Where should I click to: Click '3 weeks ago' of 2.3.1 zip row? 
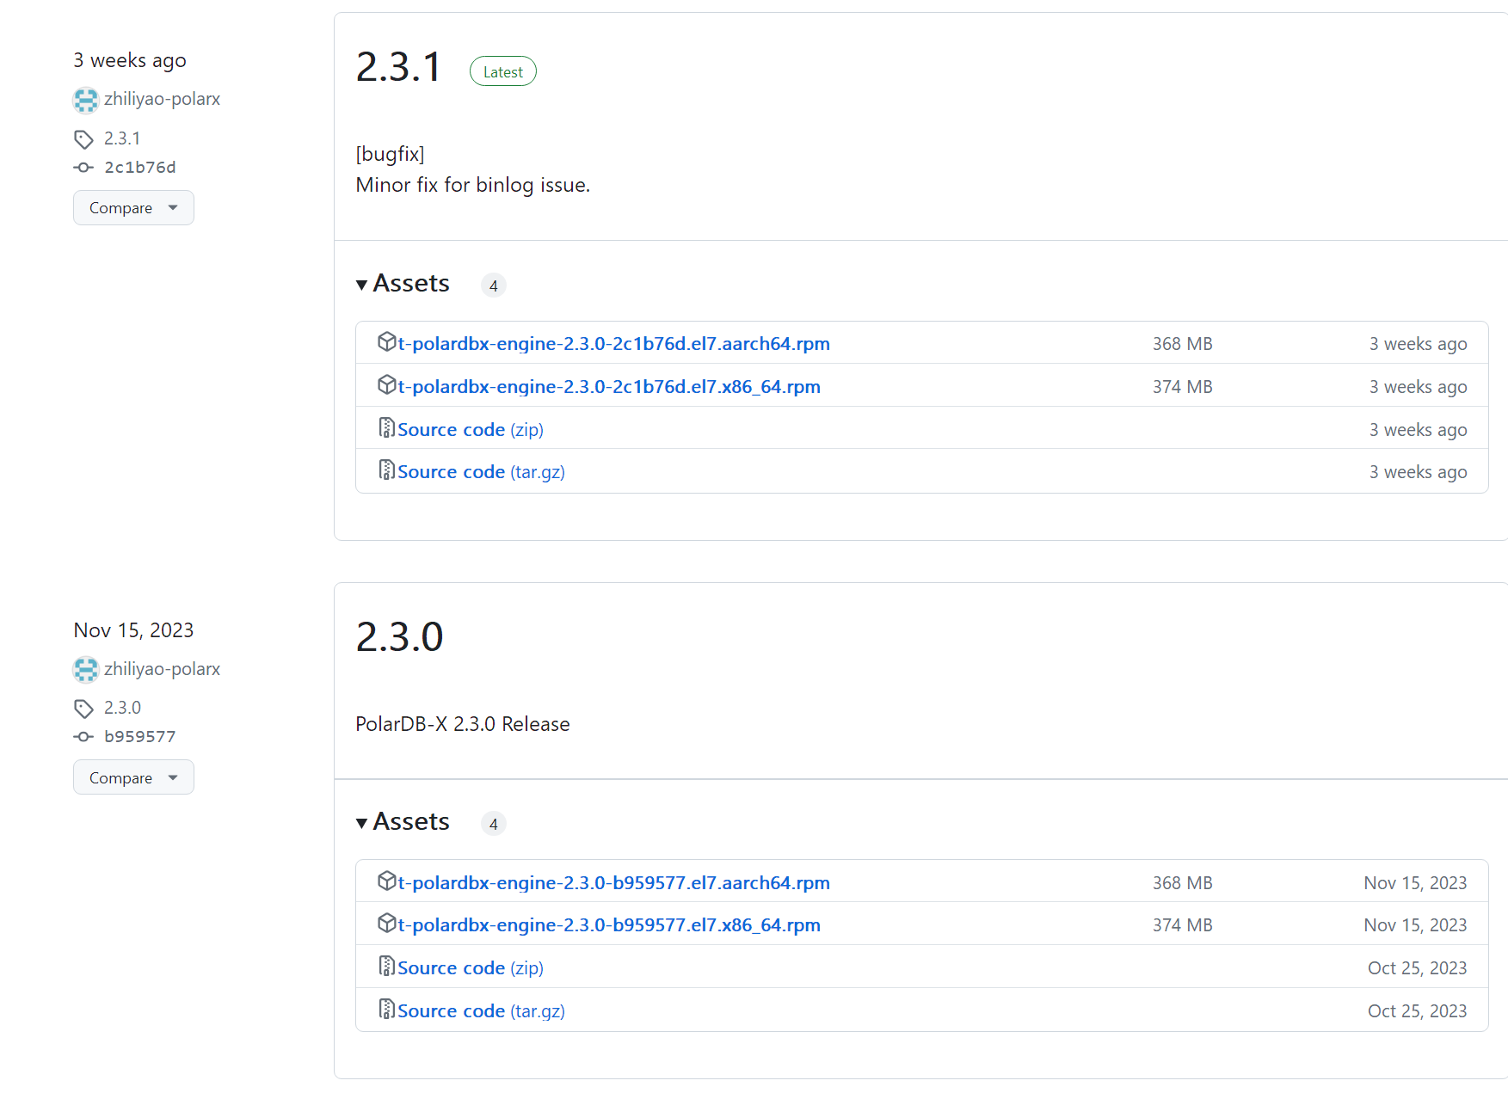(1419, 430)
